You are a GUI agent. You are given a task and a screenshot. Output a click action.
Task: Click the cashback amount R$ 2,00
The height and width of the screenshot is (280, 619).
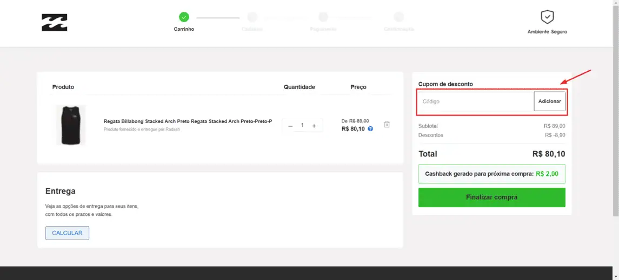(x=547, y=174)
